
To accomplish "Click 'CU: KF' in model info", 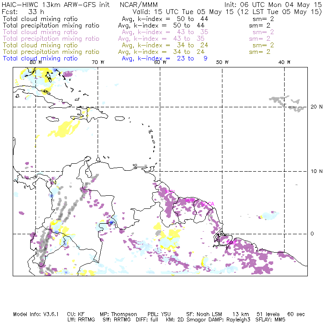I will pos(76,314).
